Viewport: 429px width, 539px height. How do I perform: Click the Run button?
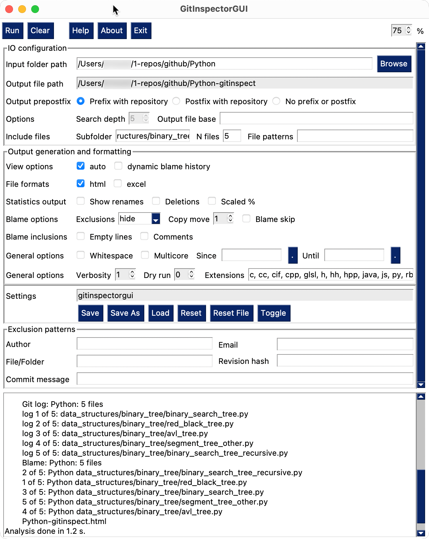13,31
